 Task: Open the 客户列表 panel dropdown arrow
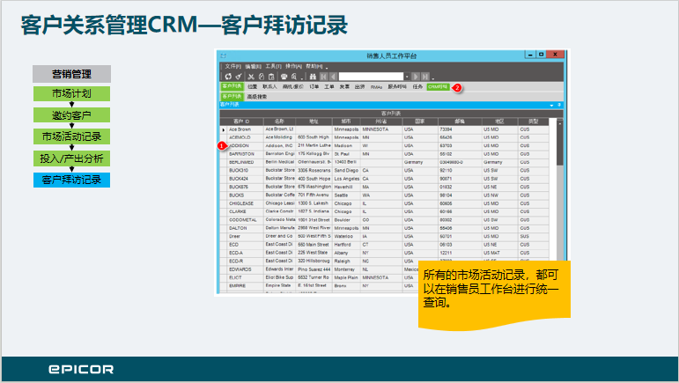point(551,105)
